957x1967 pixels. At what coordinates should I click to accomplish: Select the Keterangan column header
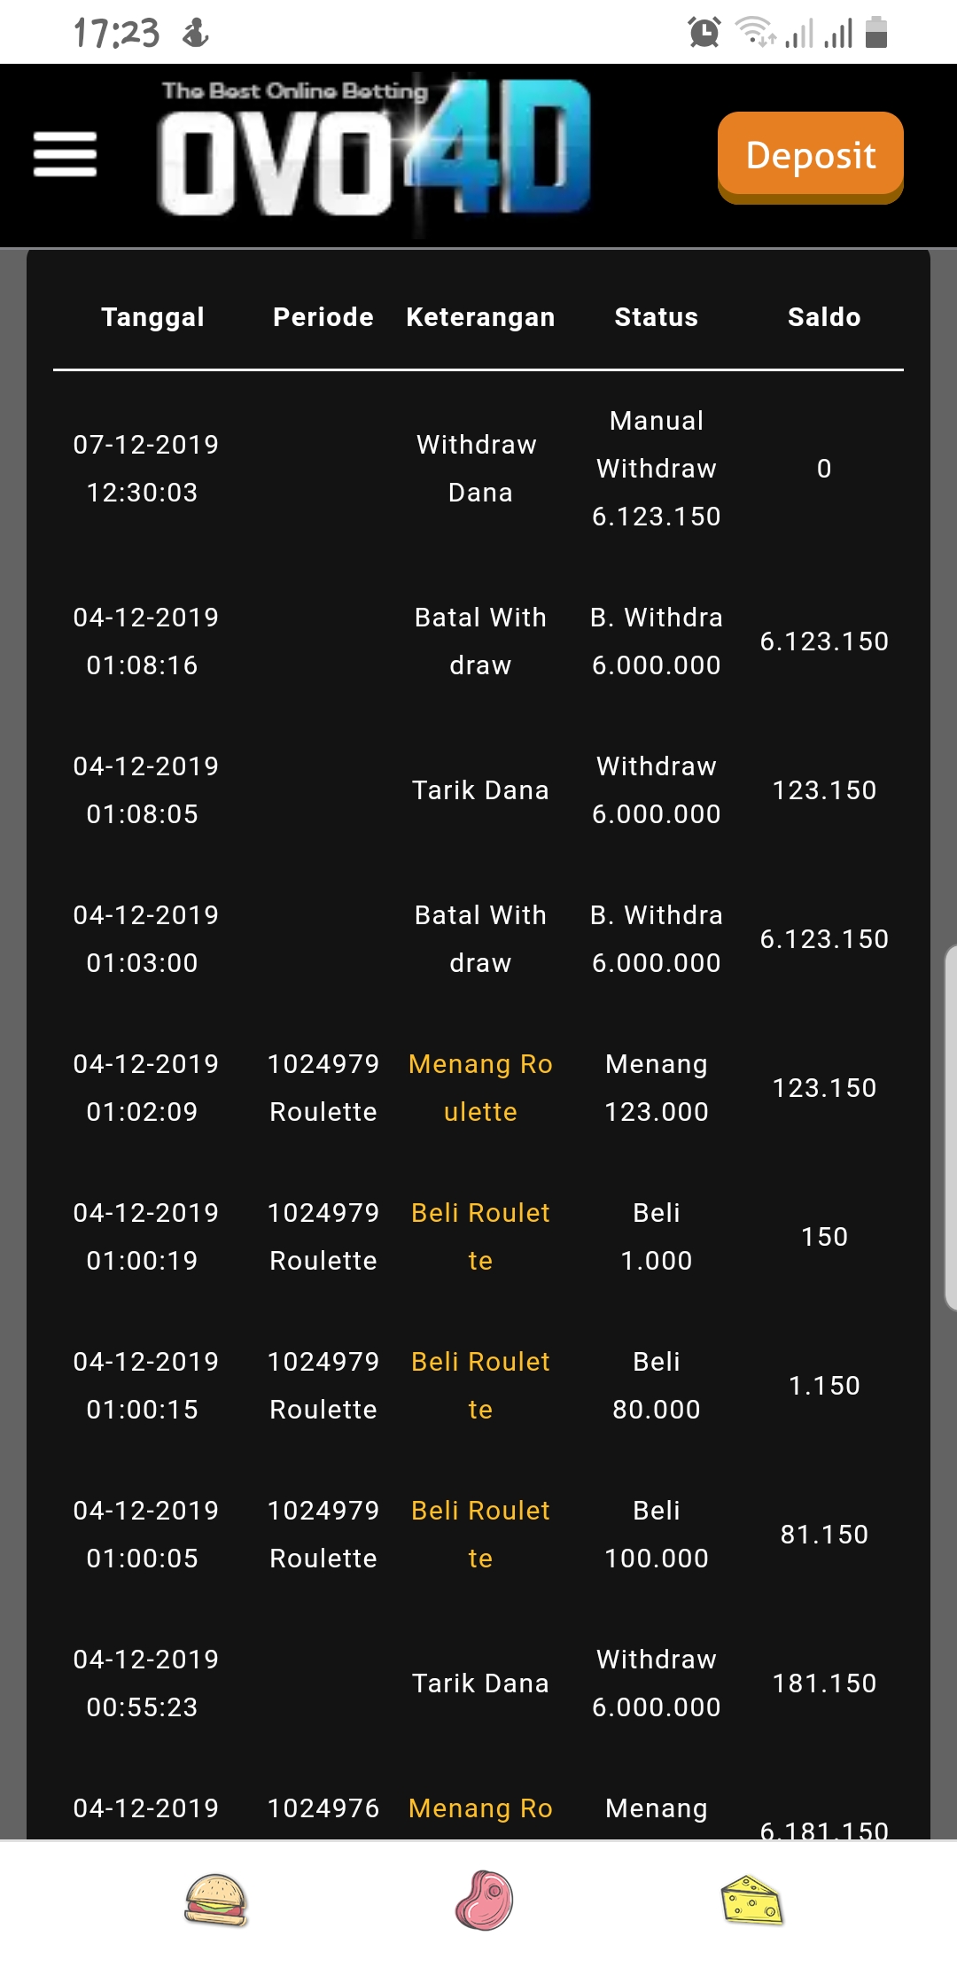point(480,317)
